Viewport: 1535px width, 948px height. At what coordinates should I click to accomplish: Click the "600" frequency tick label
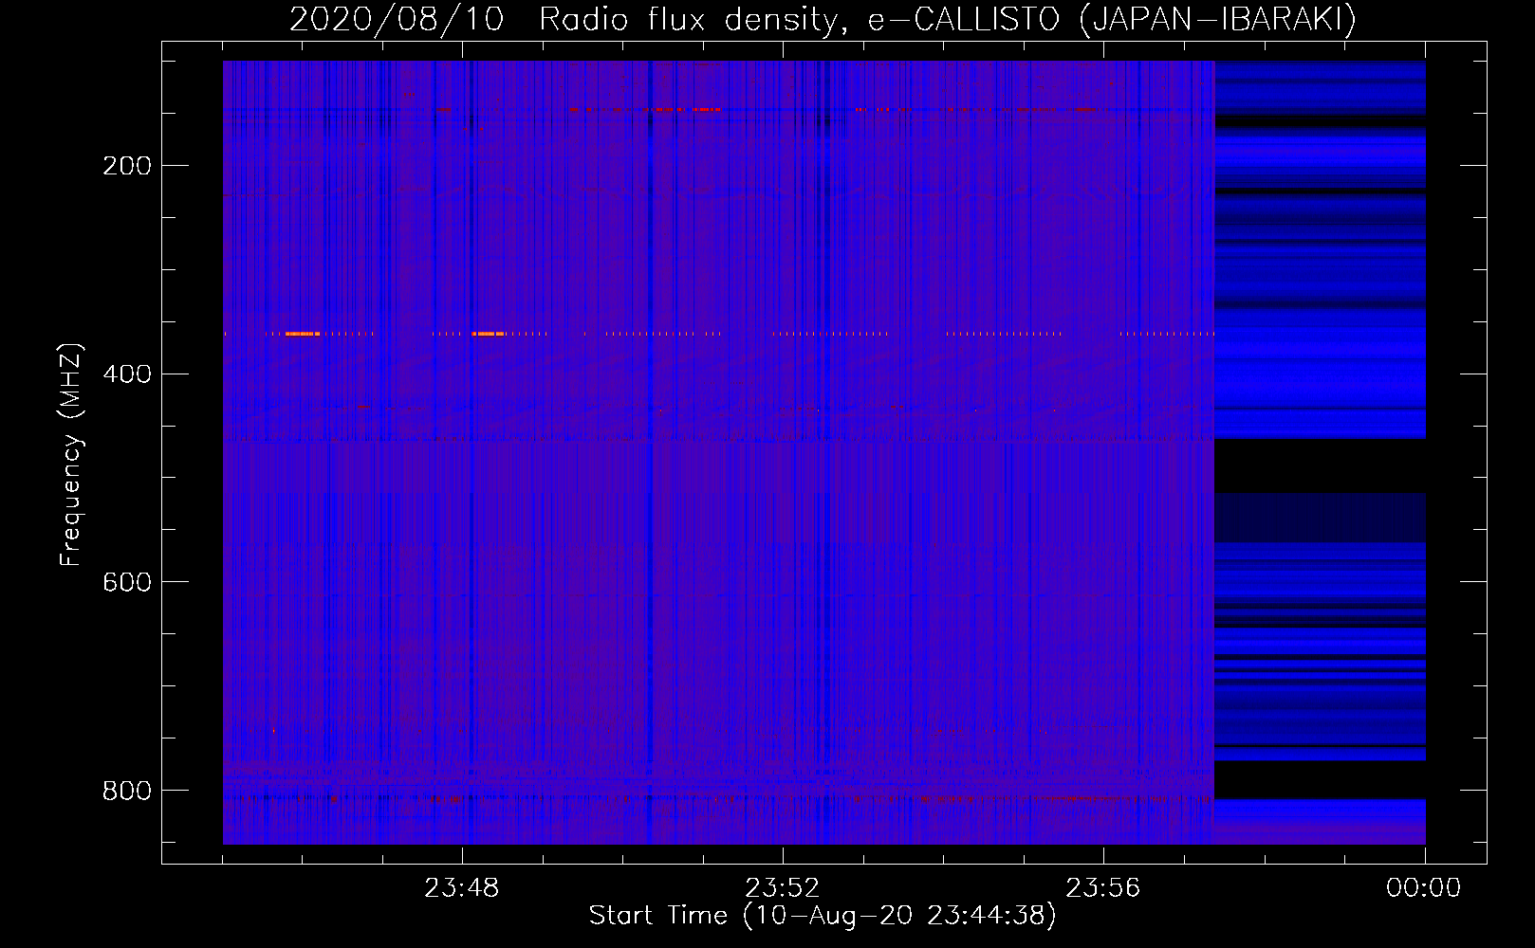click(x=127, y=582)
